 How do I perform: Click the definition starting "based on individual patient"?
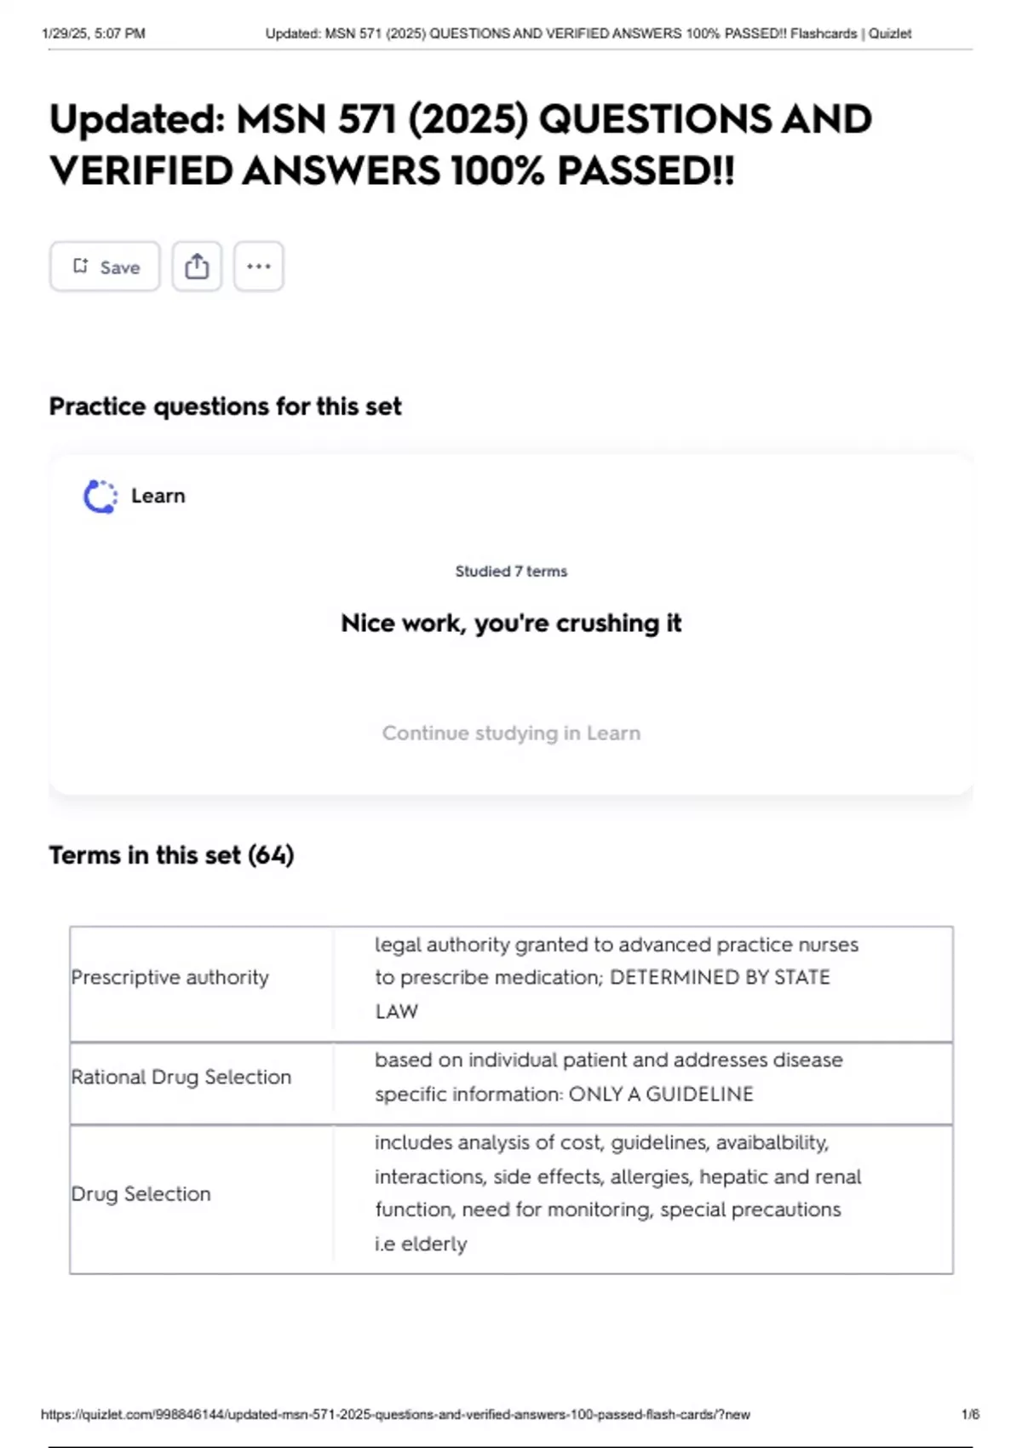(x=608, y=1077)
